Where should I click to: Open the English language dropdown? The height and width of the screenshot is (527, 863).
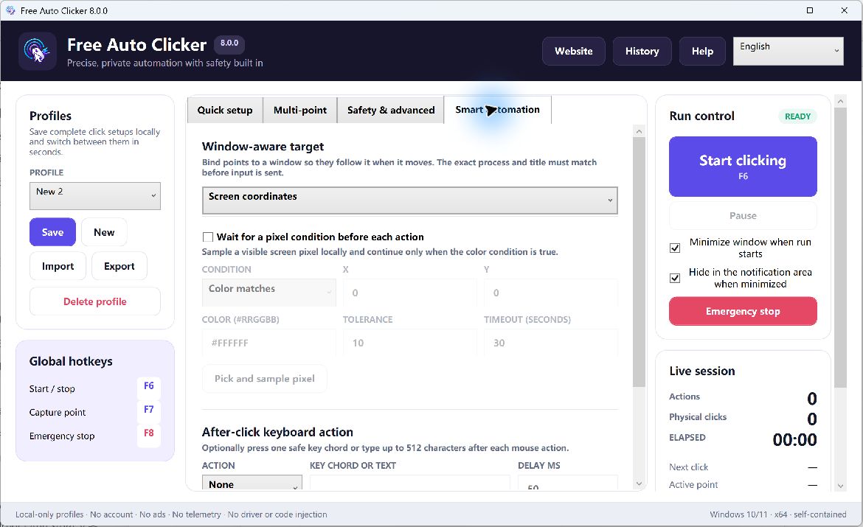point(789,51)
